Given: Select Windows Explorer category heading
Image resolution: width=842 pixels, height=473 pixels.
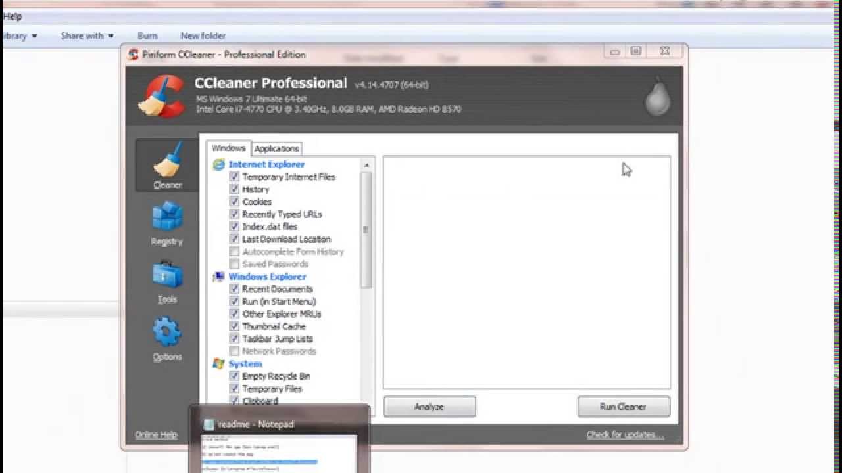Looking at the screenshot, I should (x=267, y=277).
